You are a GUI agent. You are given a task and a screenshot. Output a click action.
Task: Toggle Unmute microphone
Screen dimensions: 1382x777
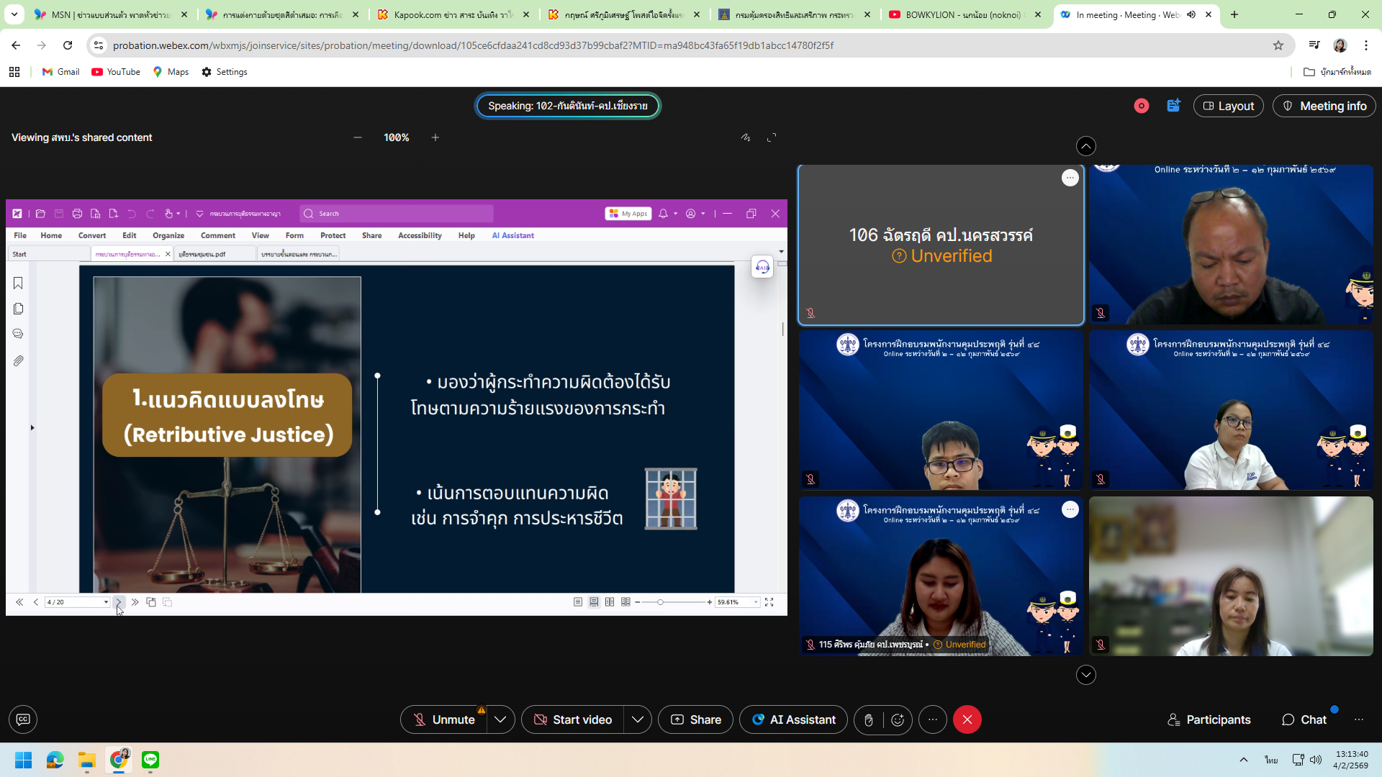coord(445,719)
